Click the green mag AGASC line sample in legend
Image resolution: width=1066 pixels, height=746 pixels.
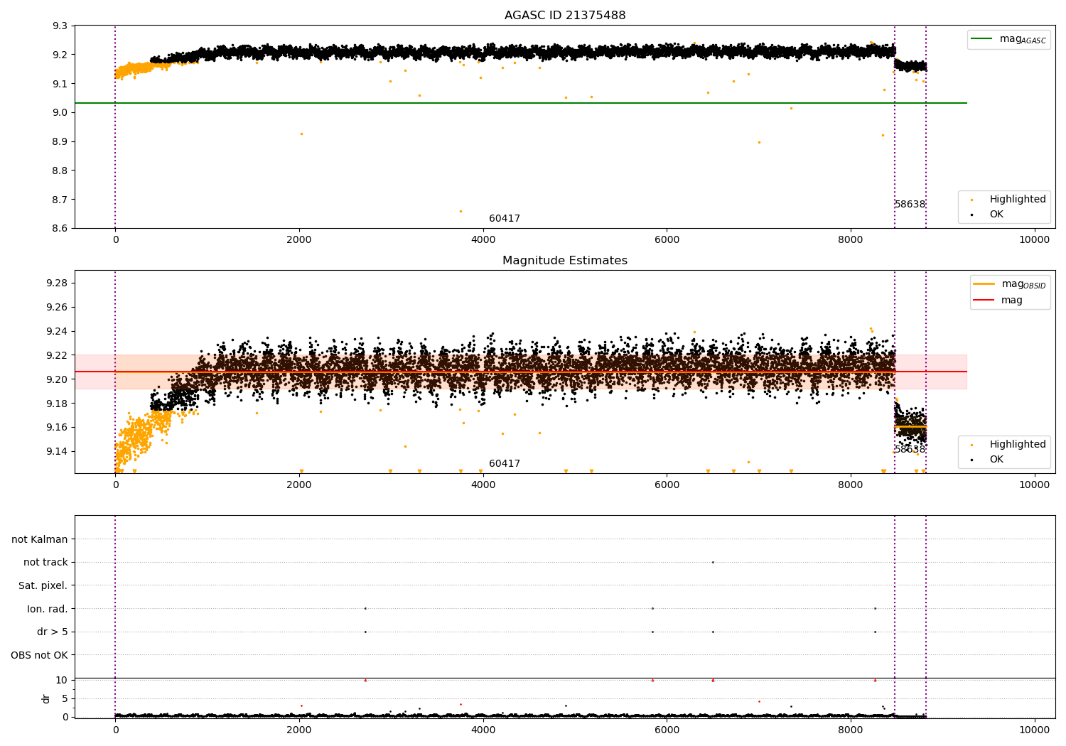coord(982,39)
